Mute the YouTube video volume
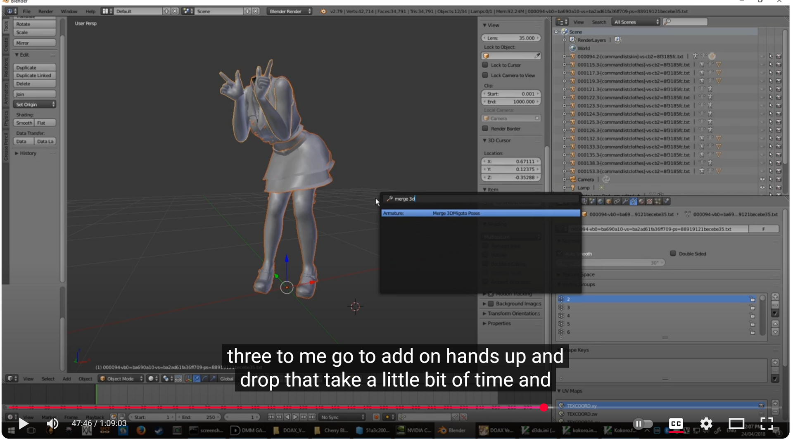 pos(52,423)
